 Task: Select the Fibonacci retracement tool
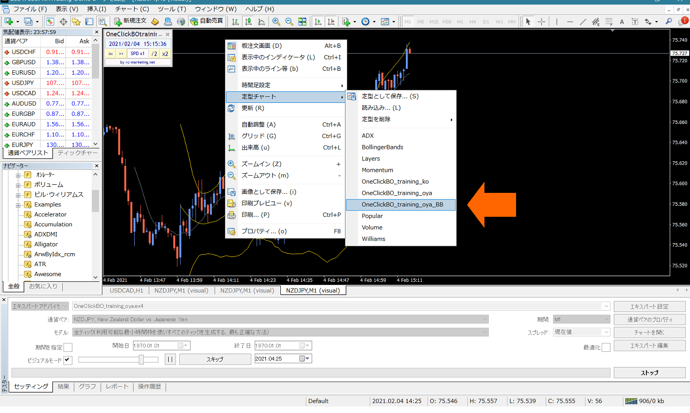(x=609, y=22)
